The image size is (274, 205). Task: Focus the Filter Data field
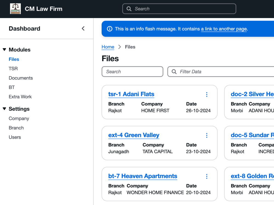point(221,72)
